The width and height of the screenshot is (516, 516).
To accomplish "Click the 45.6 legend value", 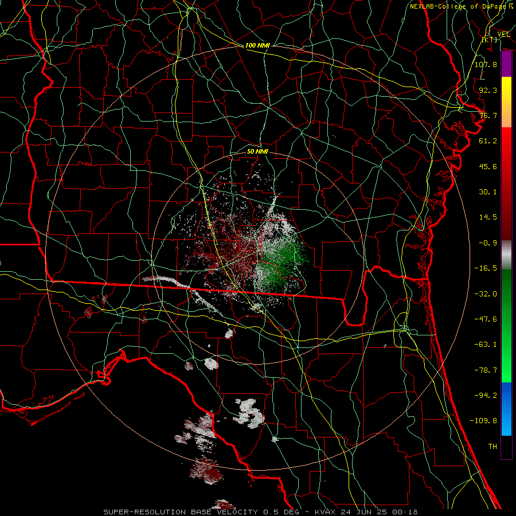I will point(488,166).
